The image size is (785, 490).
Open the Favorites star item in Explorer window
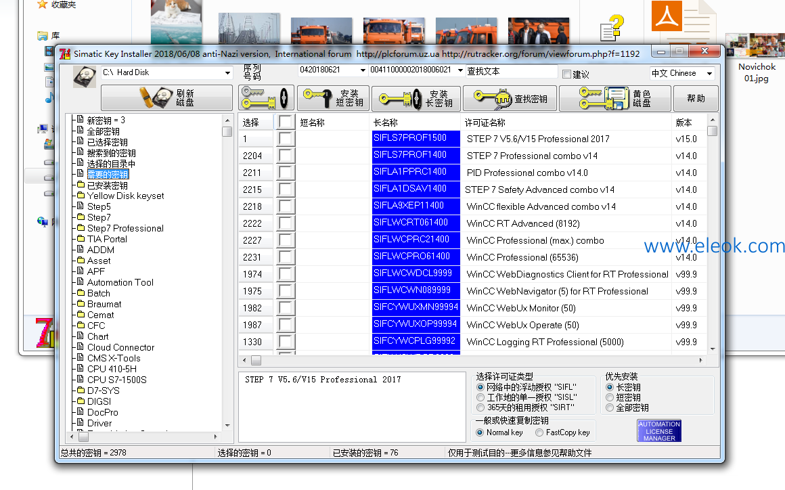(57, 5)
